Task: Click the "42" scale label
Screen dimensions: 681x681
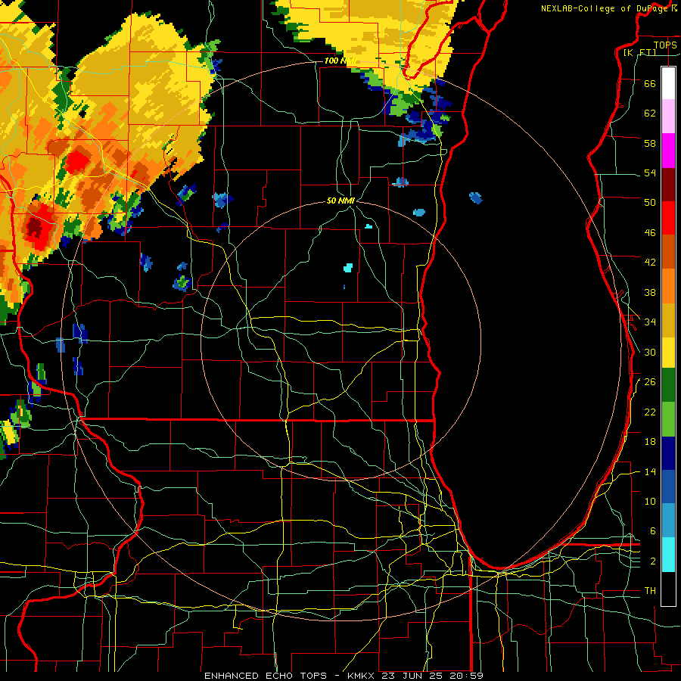Action: click(650, 263)
